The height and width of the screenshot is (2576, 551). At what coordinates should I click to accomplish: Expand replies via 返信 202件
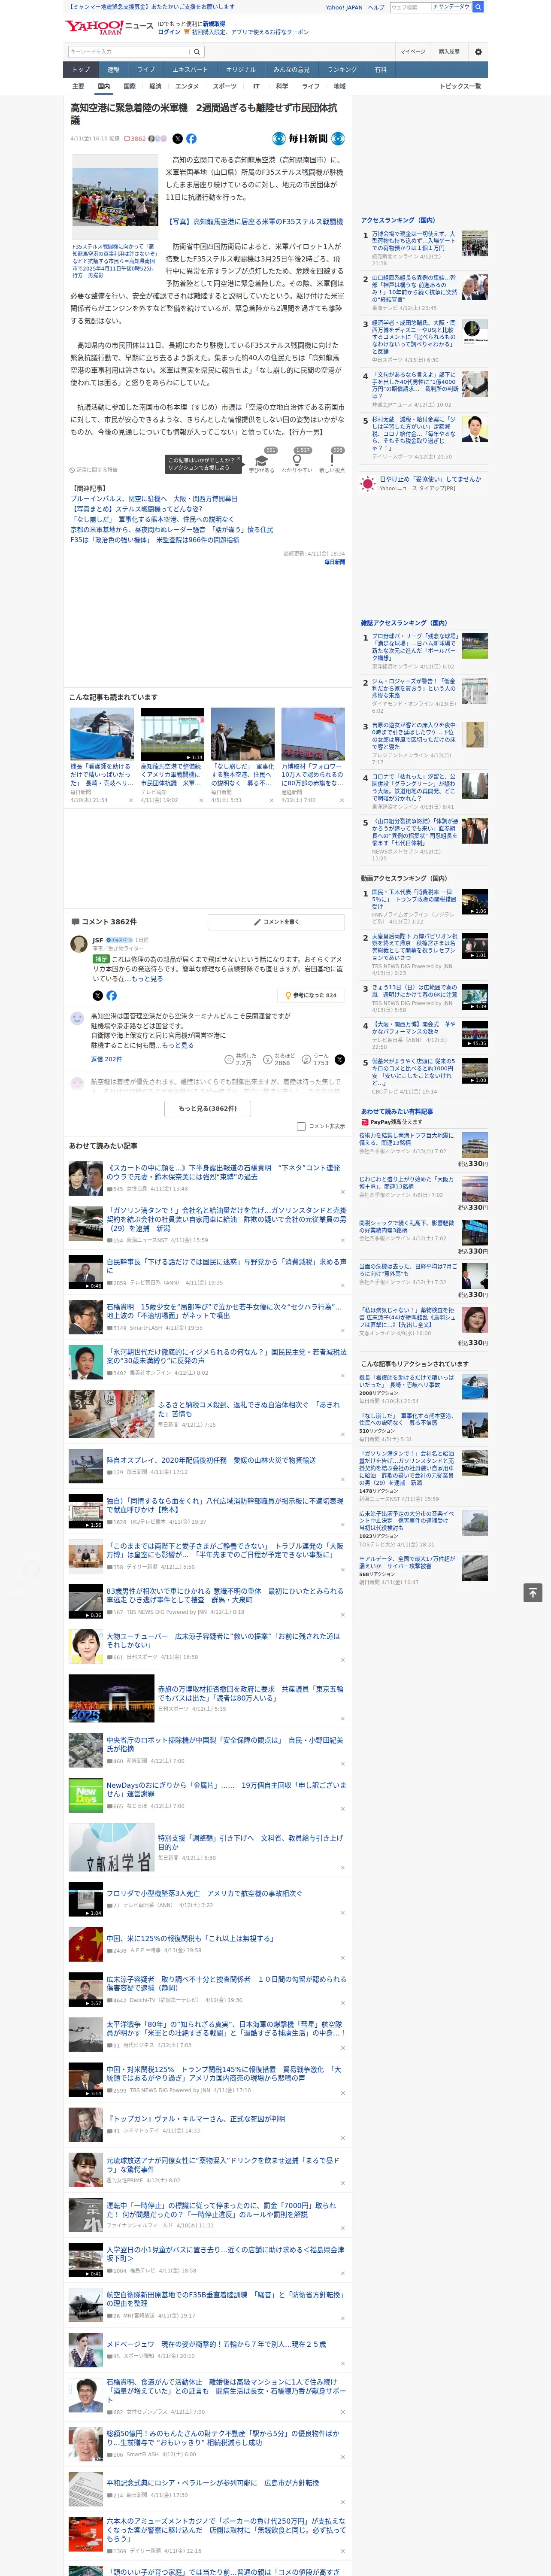(x=106, y=1059)
